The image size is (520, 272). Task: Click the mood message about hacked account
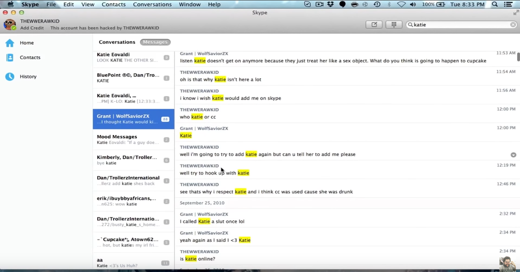point(105,28)
